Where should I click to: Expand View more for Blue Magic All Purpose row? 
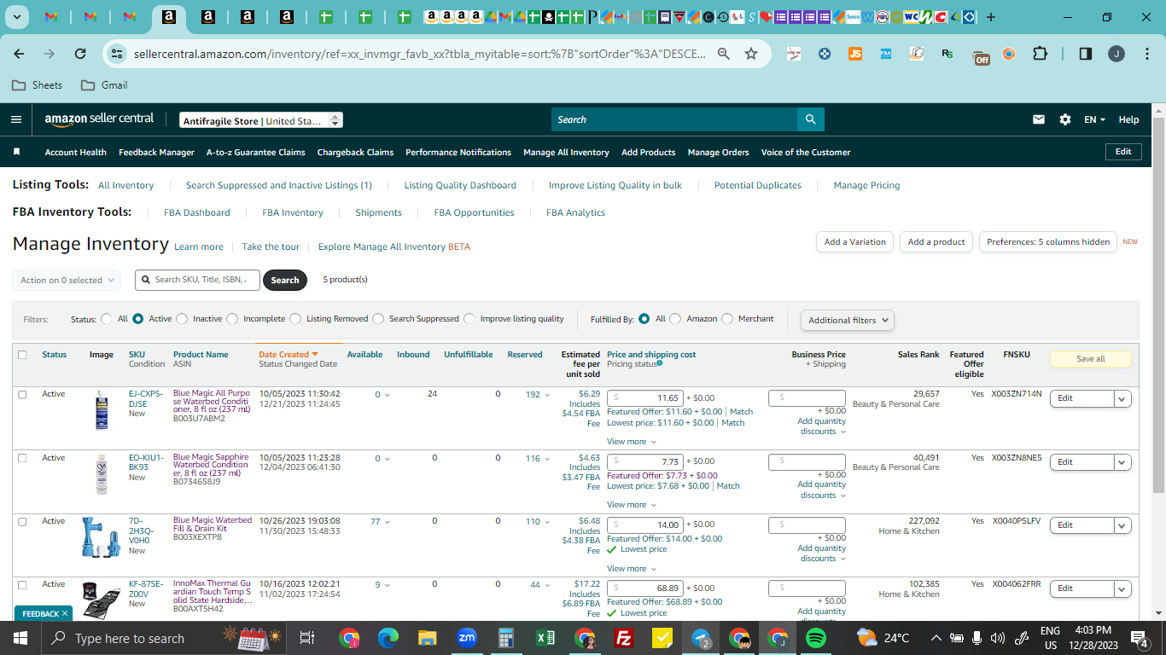[632, 442]
